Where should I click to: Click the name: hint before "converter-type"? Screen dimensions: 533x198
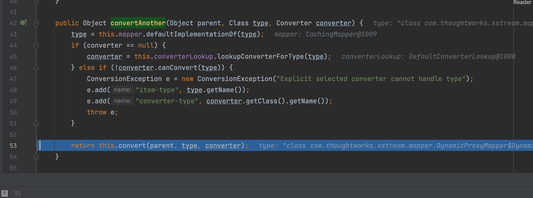click(x=122, y=101)
